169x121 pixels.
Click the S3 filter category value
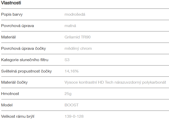67,60
